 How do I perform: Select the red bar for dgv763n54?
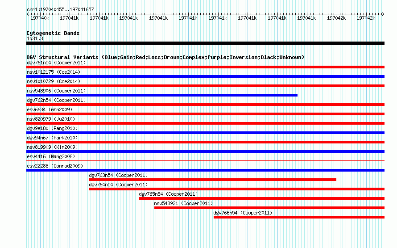coord(213,180)
